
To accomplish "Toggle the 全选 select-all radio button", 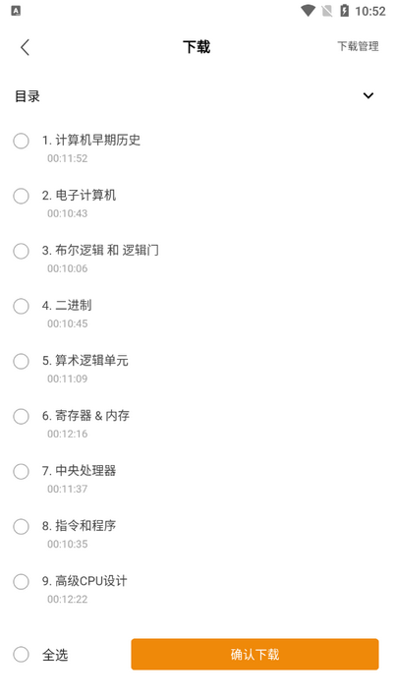I will click(21, 655).
